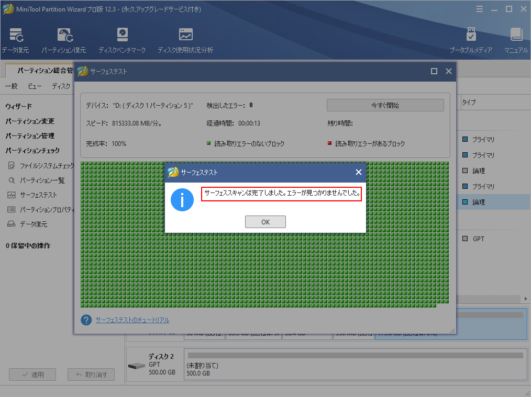
Task: Open the ディスク menu
Action: (x=61, y=86)
